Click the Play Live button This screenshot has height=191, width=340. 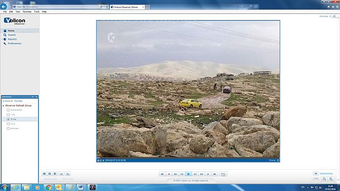click(x=223, y=174)
